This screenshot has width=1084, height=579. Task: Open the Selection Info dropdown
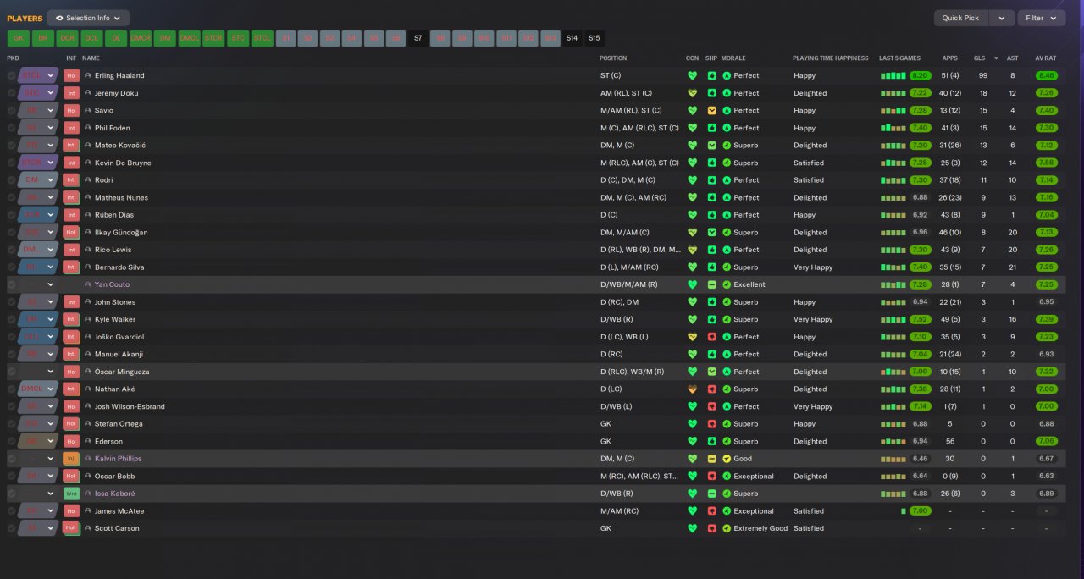[x=89, y=18]
